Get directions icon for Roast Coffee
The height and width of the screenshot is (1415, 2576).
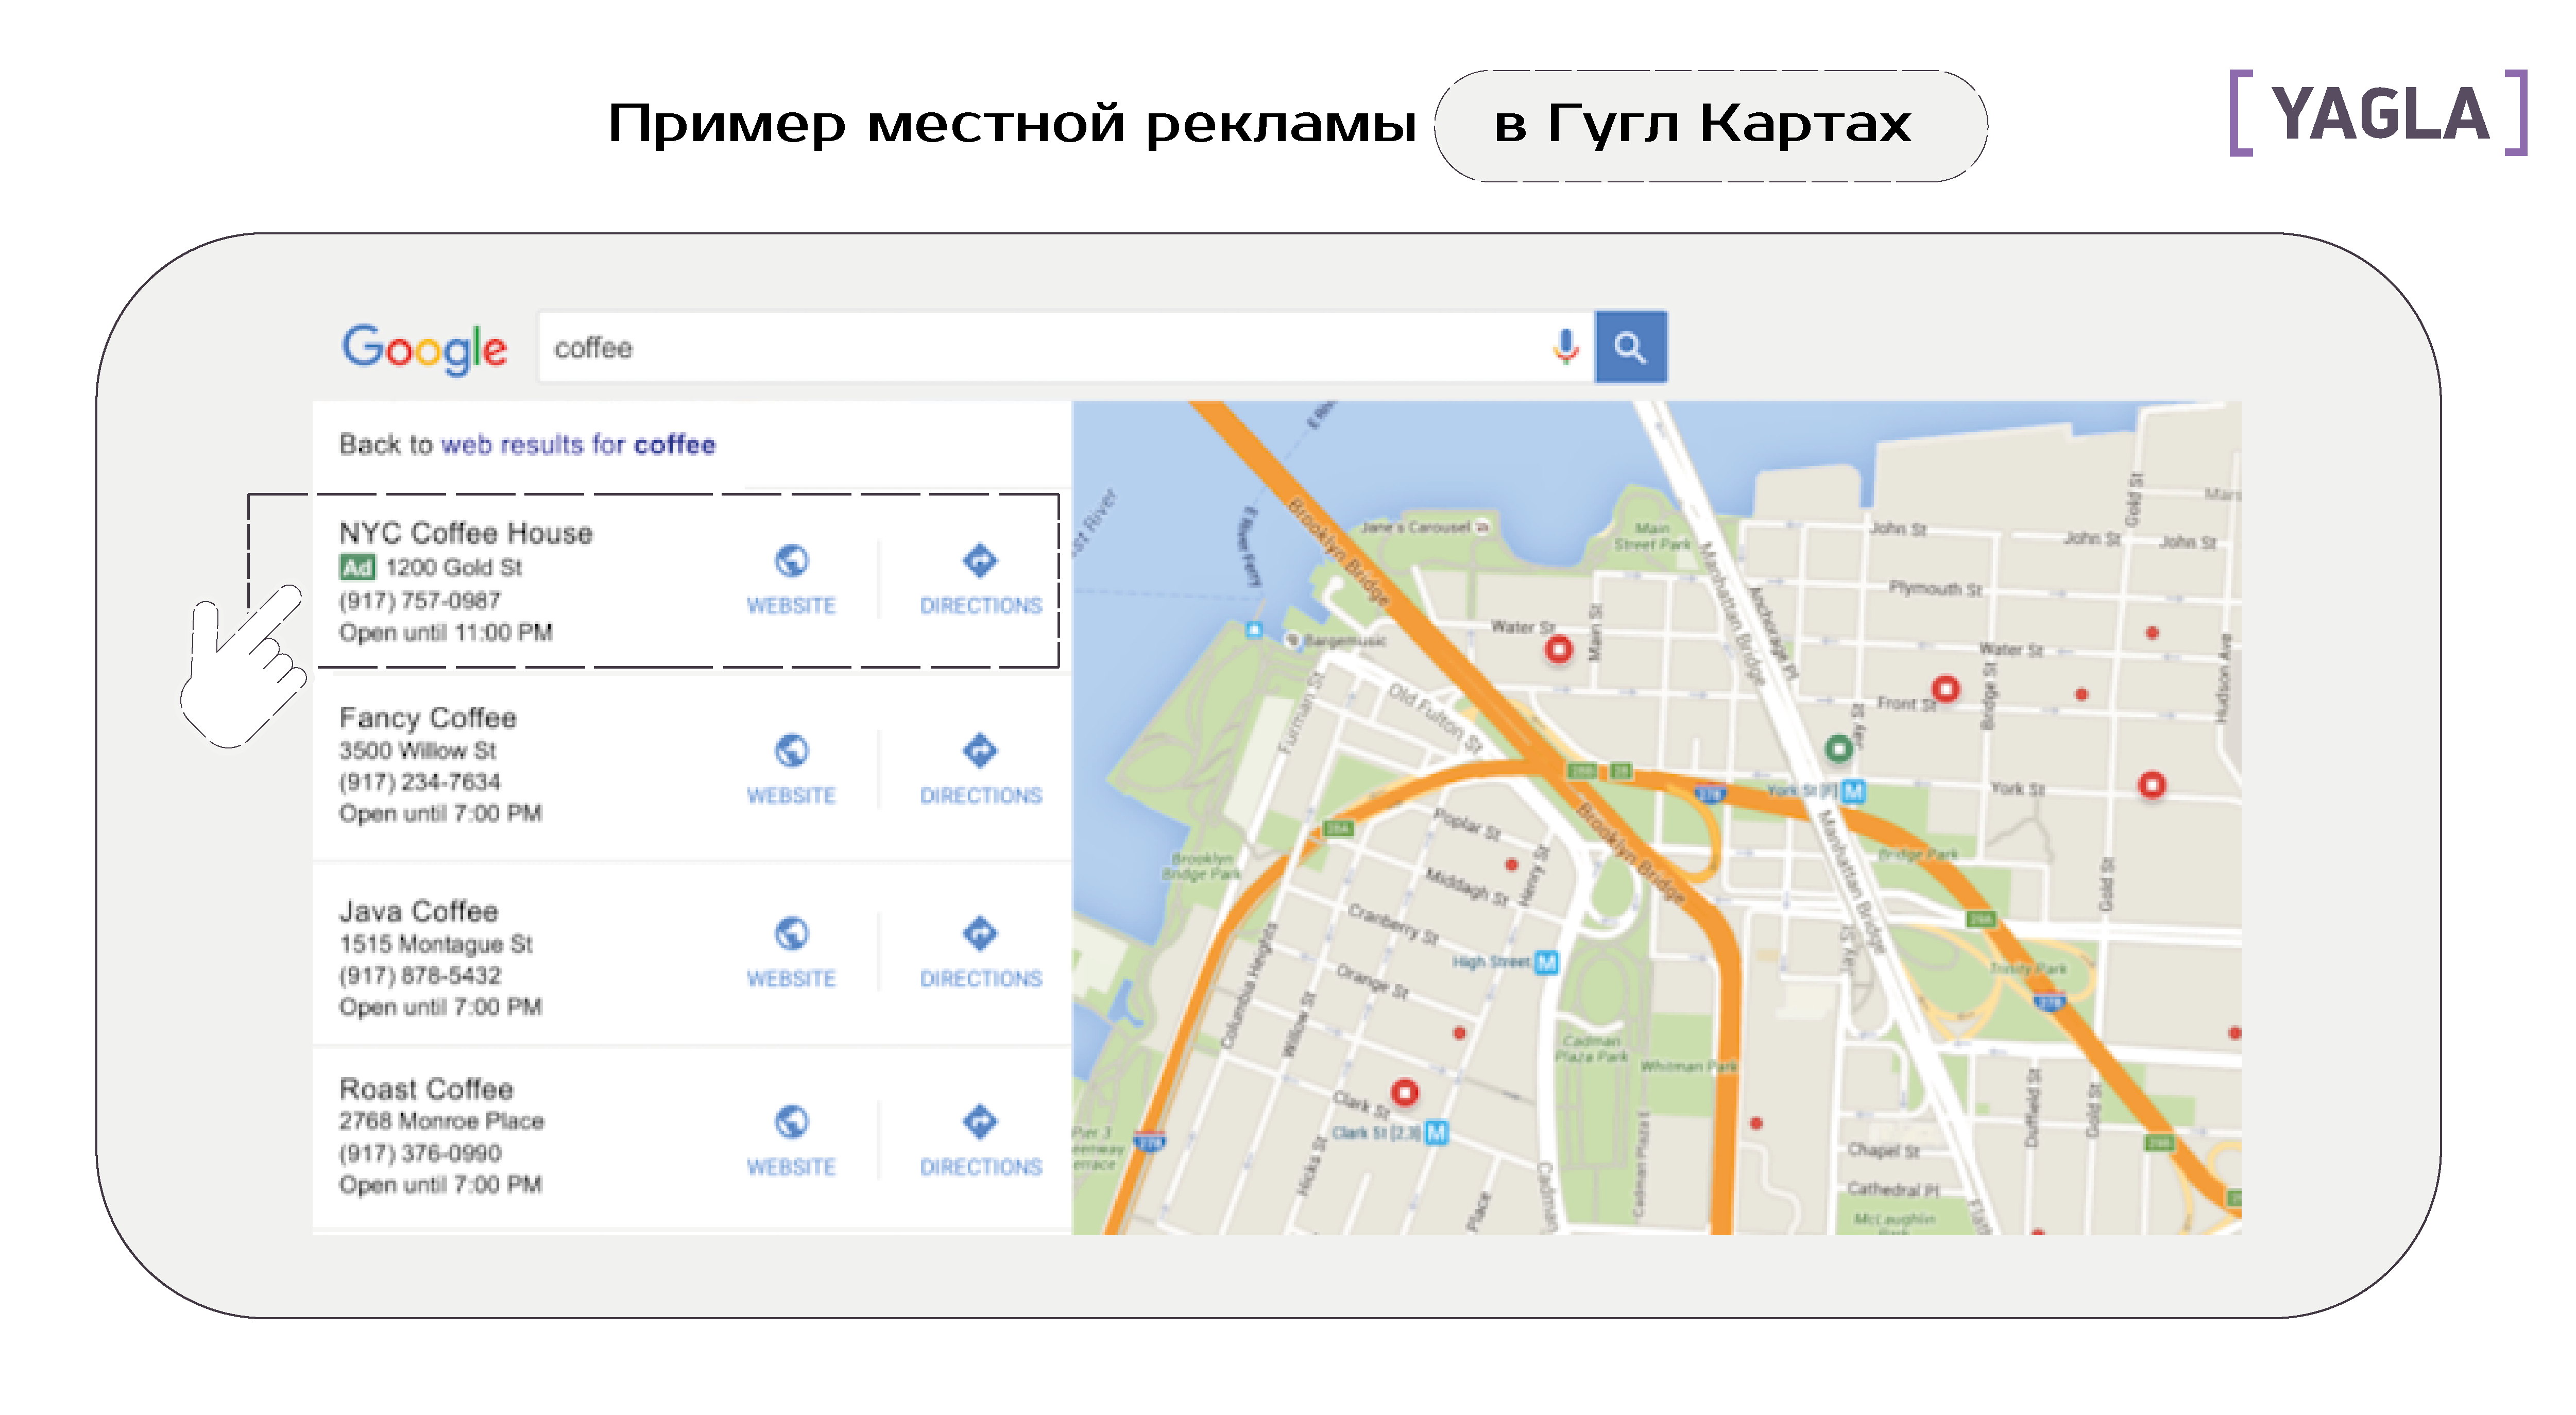click(x=980, y=1122)
